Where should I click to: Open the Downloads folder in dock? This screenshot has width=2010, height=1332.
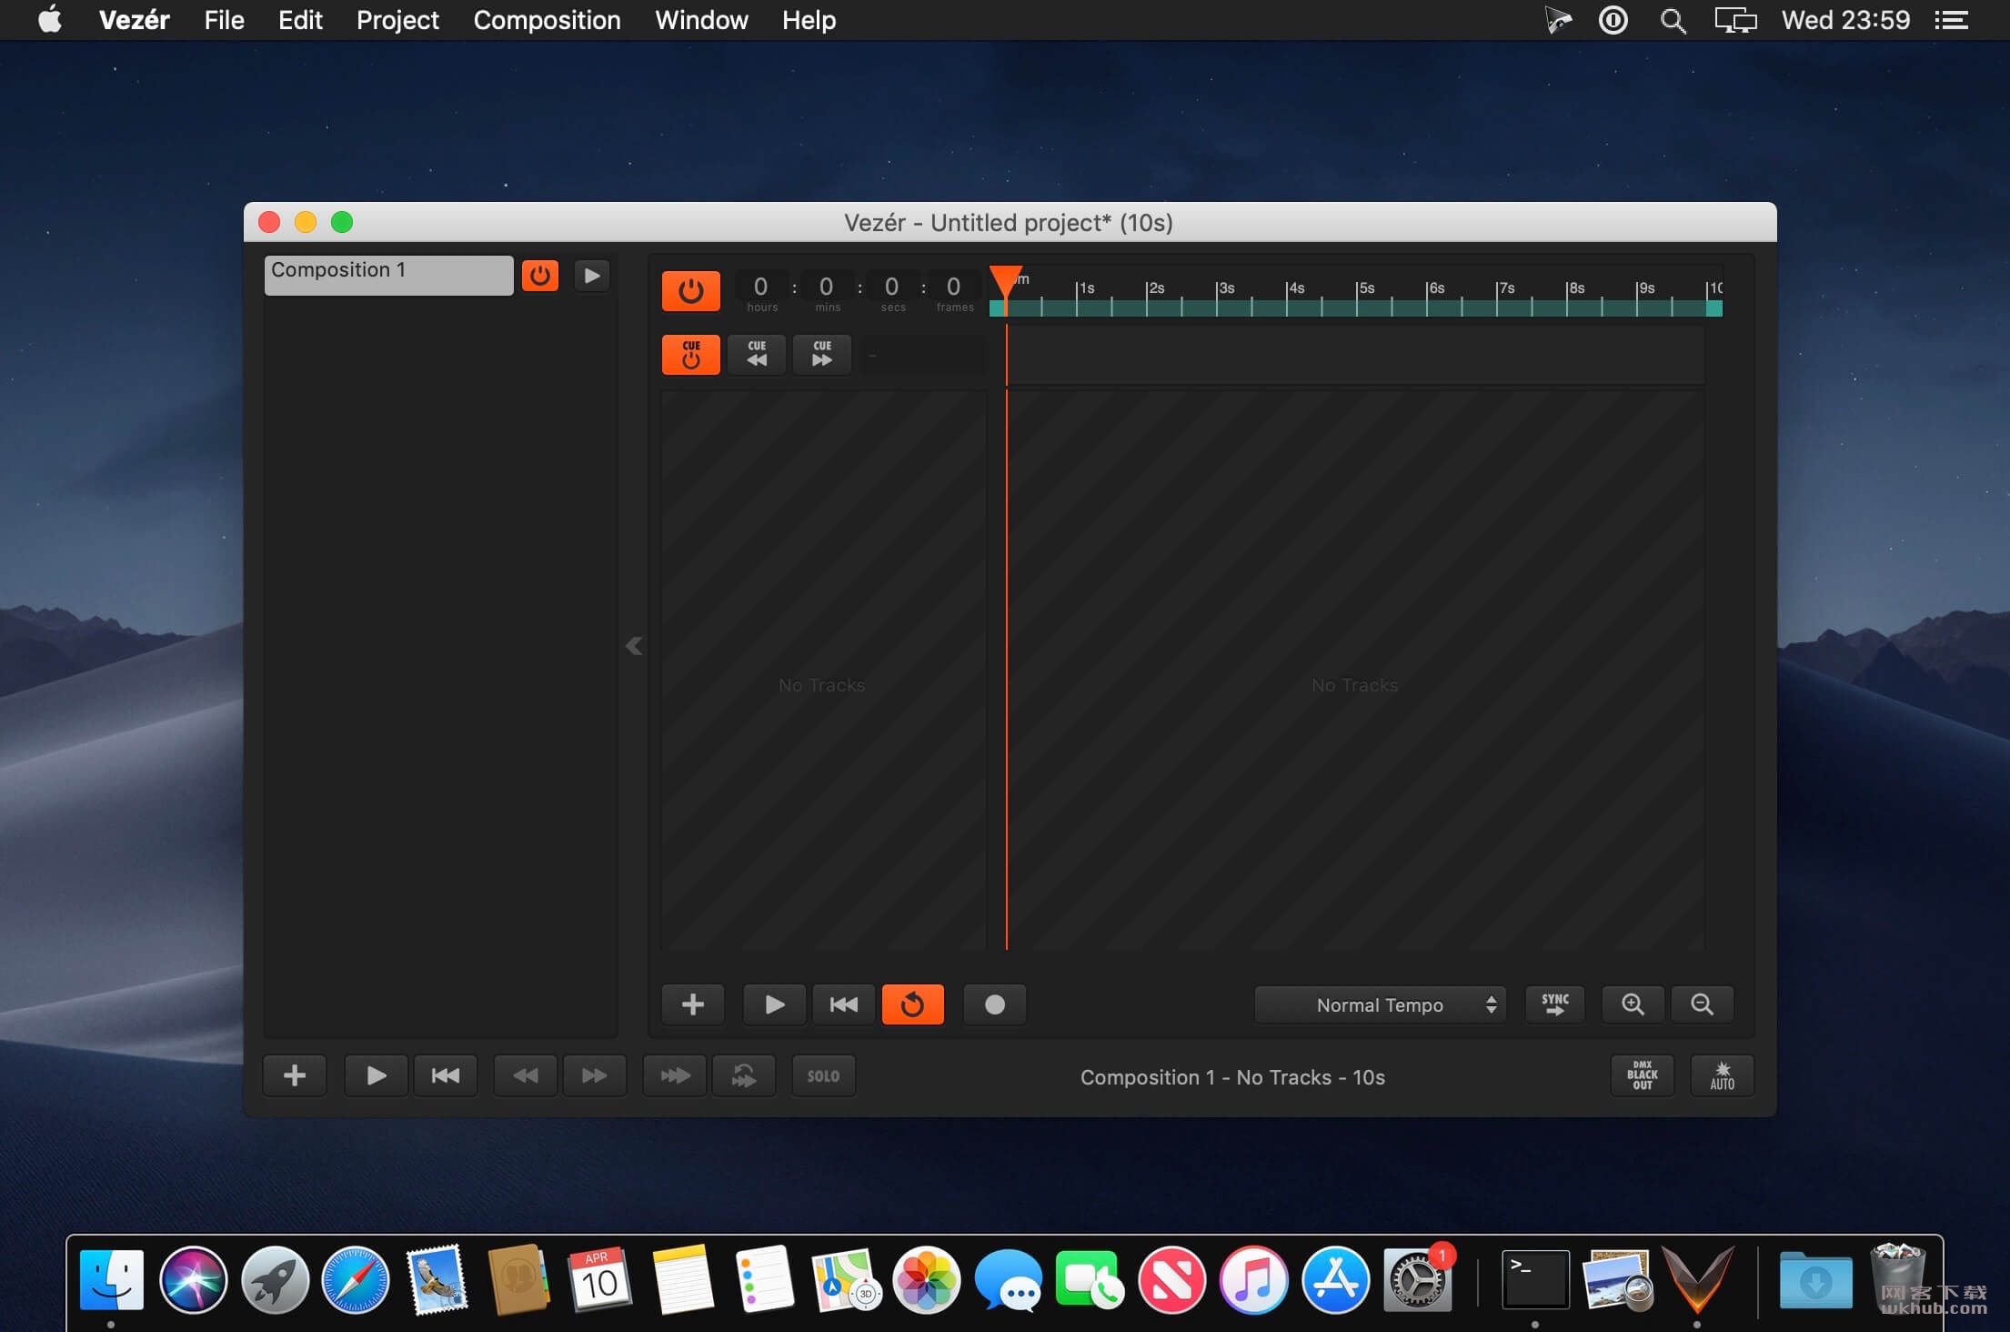point(1815,1281)
